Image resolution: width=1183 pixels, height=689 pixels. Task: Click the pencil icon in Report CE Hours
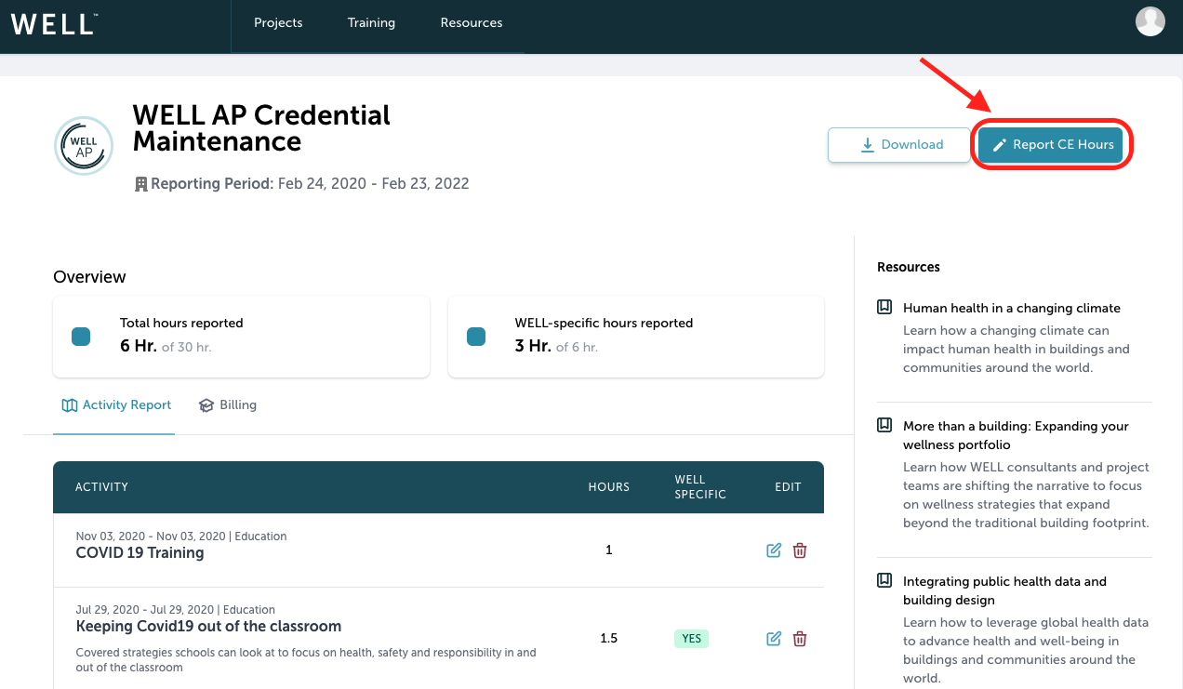pyautogui.click(x=1000, y=145)
